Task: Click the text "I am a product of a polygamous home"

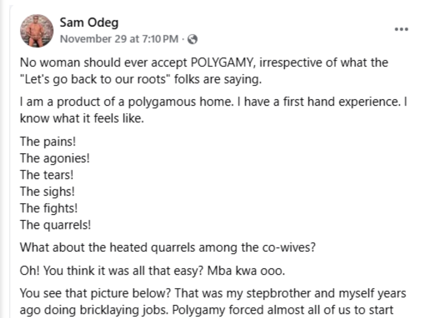Action: [127, 102]
